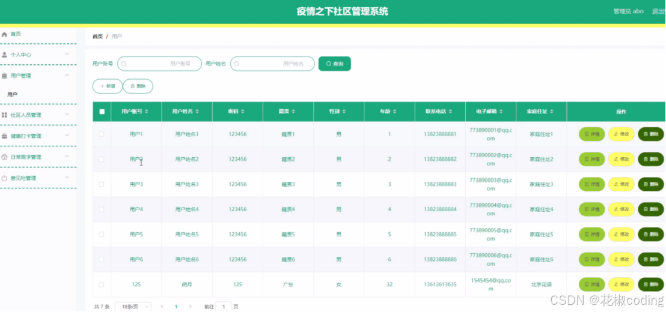Click the 新增 add button

point(108,86)
